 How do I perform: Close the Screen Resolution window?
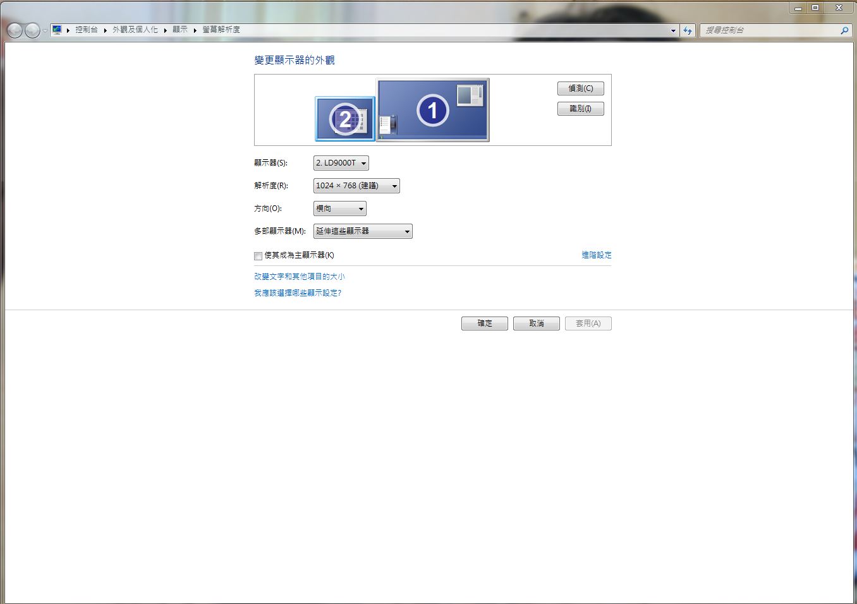point(839,8)
